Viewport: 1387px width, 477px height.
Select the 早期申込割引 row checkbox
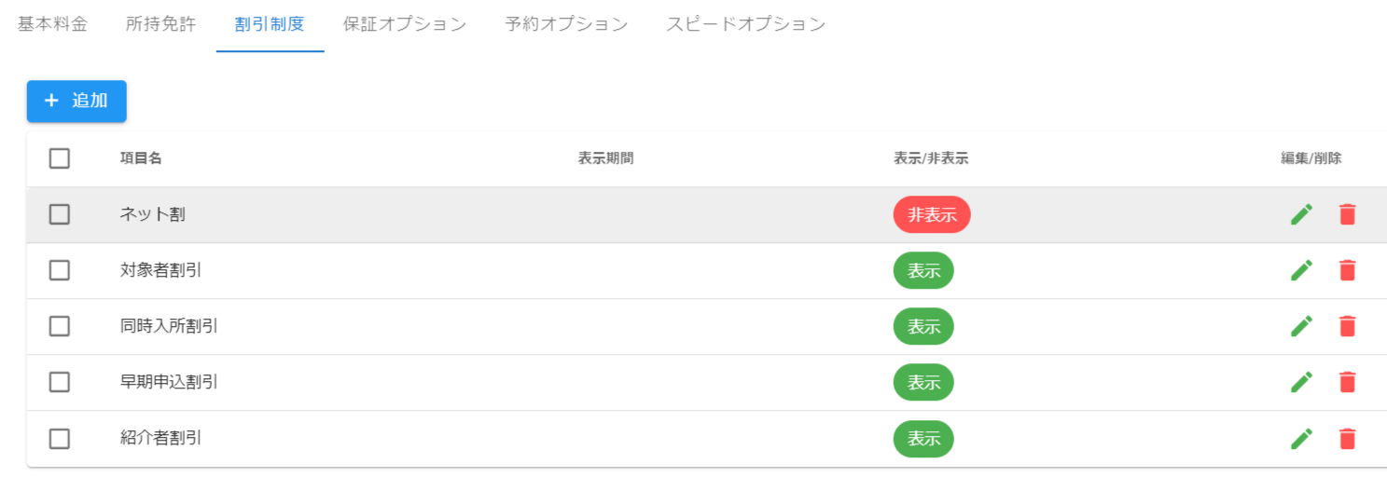[x=60, y=382]
